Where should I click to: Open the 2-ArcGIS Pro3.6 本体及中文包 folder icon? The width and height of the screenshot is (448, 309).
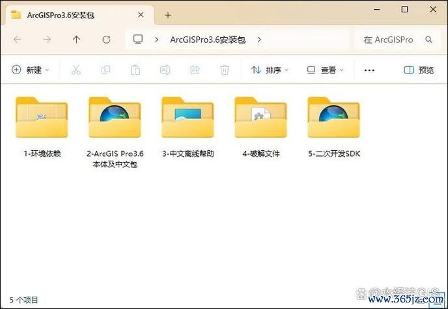115,117
